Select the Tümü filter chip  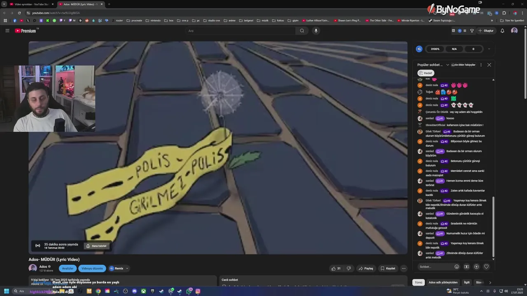[x=418, y=282]
